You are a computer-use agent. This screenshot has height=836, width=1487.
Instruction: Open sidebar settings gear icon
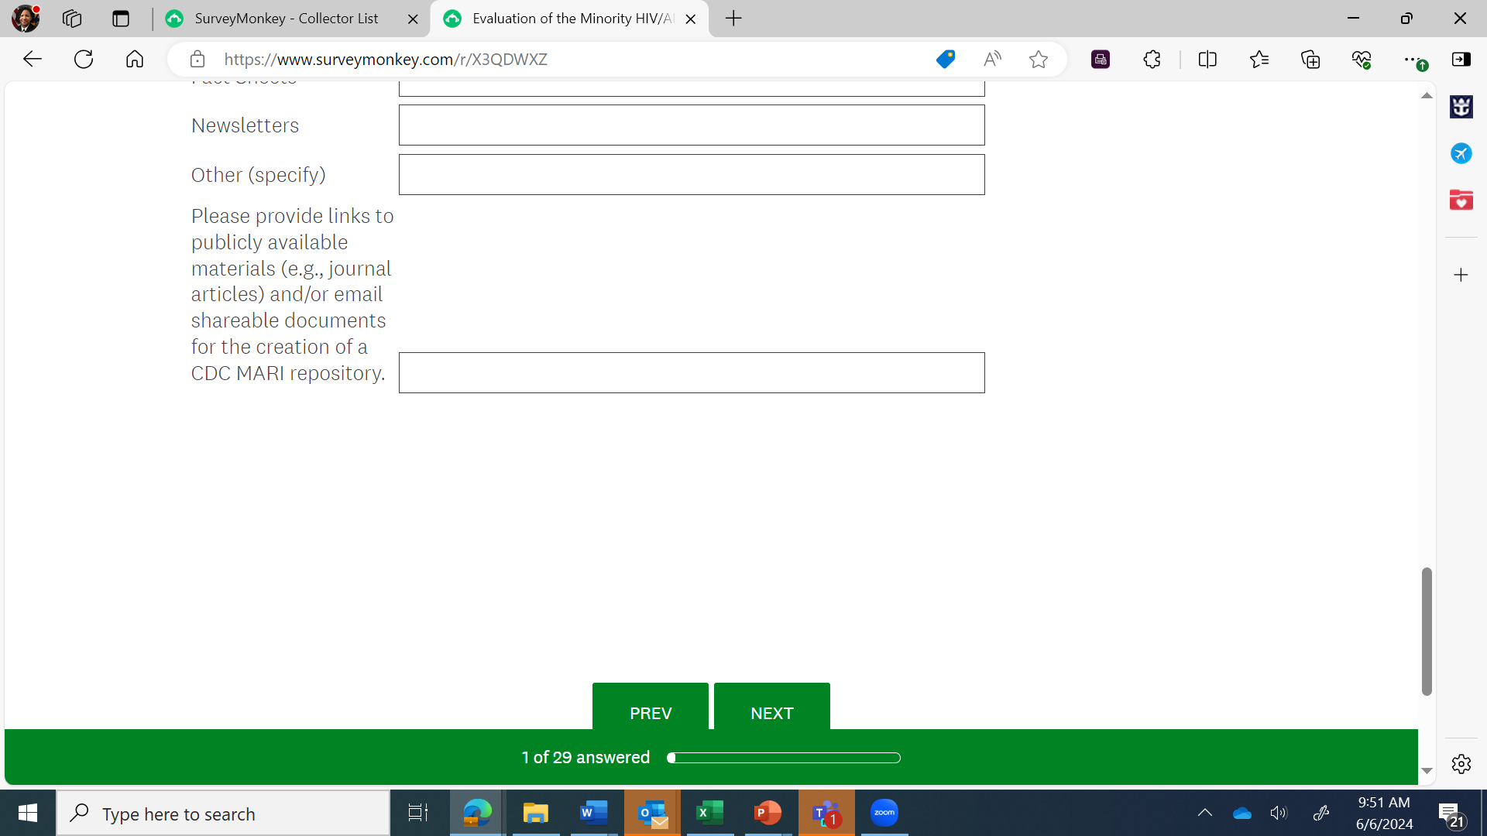coord(1461,765)
